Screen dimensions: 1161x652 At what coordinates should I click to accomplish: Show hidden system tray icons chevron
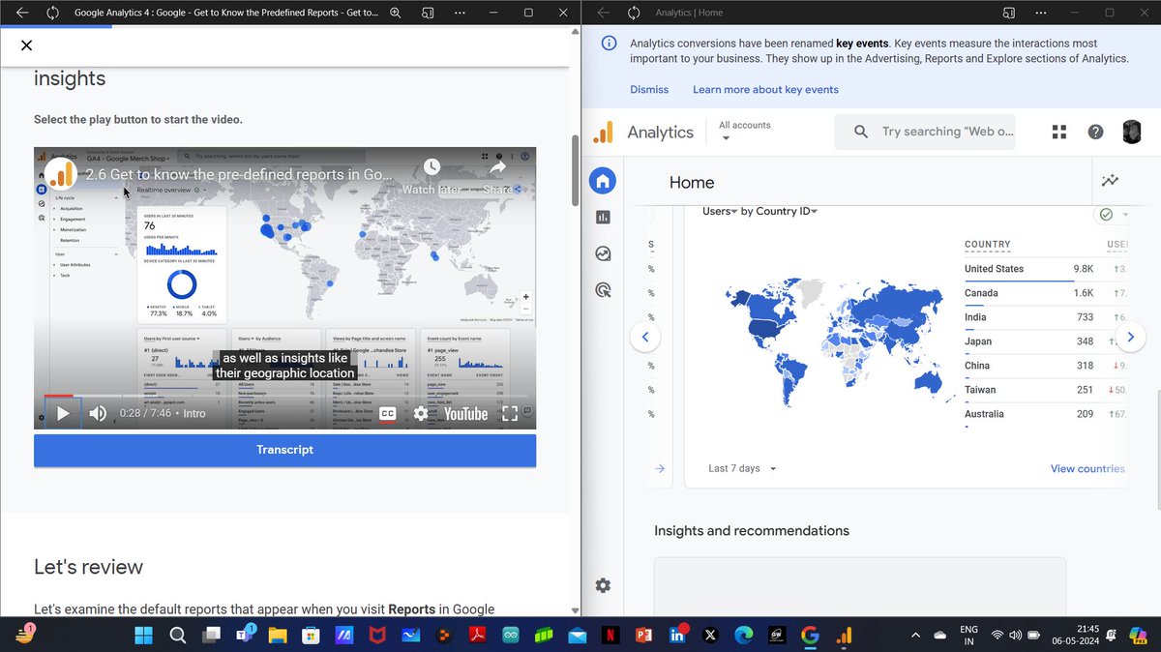pyautogui.click(x=915, y=635)
